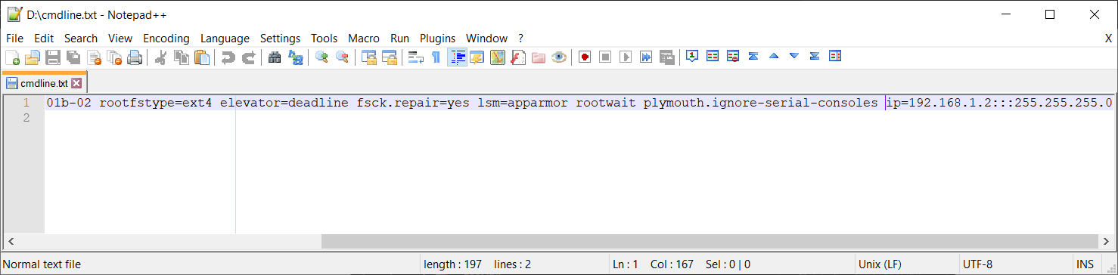Click red-green lines toolbar icon
Viewport: 1118px width, 275px height.
click(713, 56)
